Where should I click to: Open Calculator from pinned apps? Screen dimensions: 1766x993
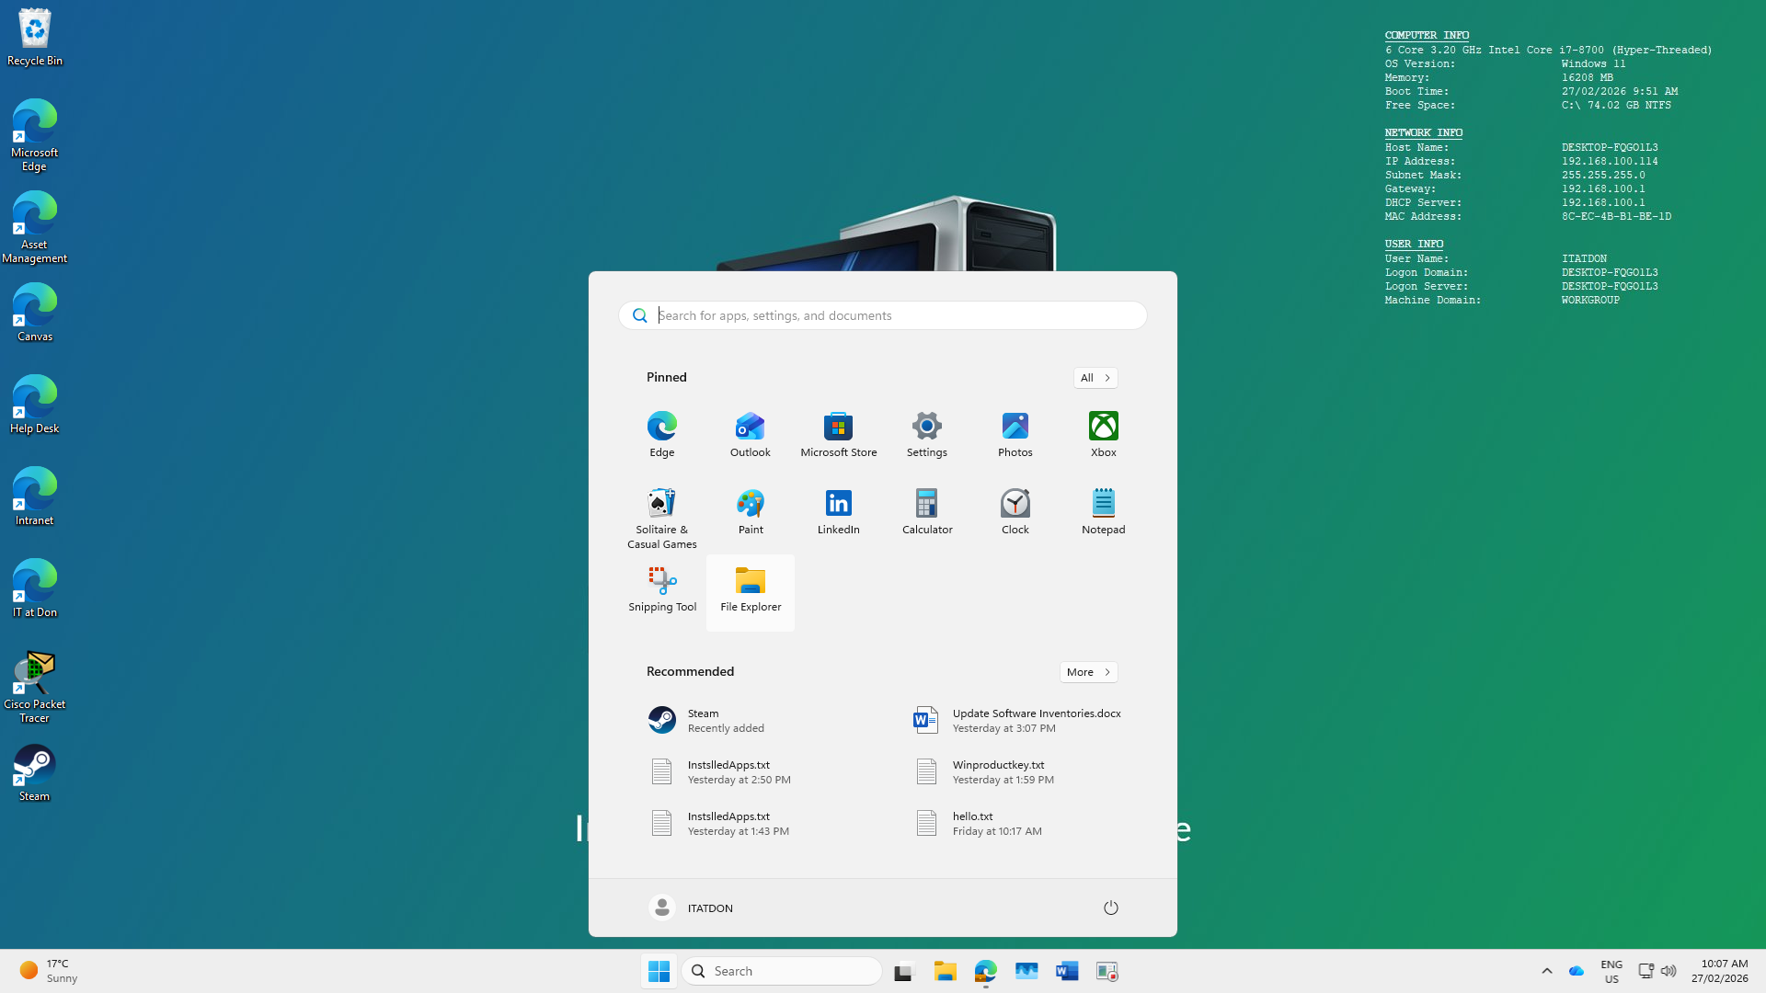pos(927,511)
